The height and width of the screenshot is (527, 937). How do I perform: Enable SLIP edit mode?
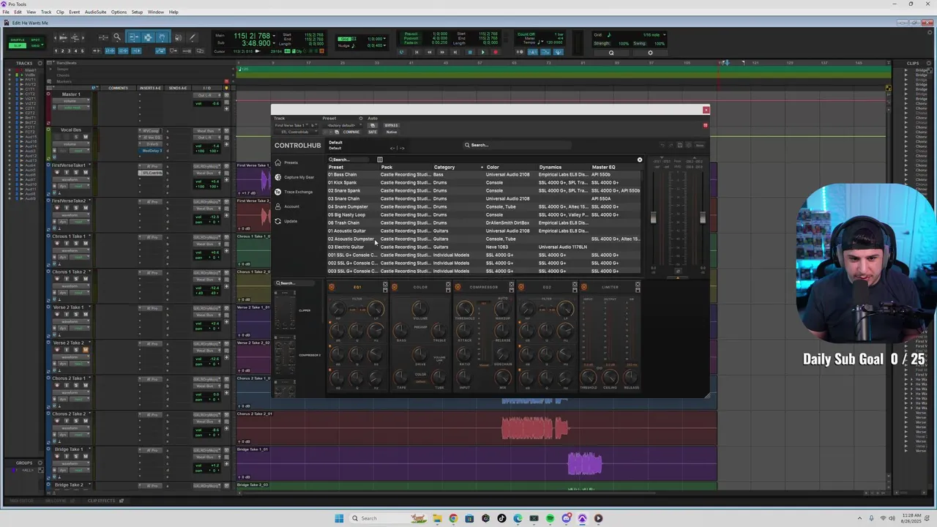[18, 45]
